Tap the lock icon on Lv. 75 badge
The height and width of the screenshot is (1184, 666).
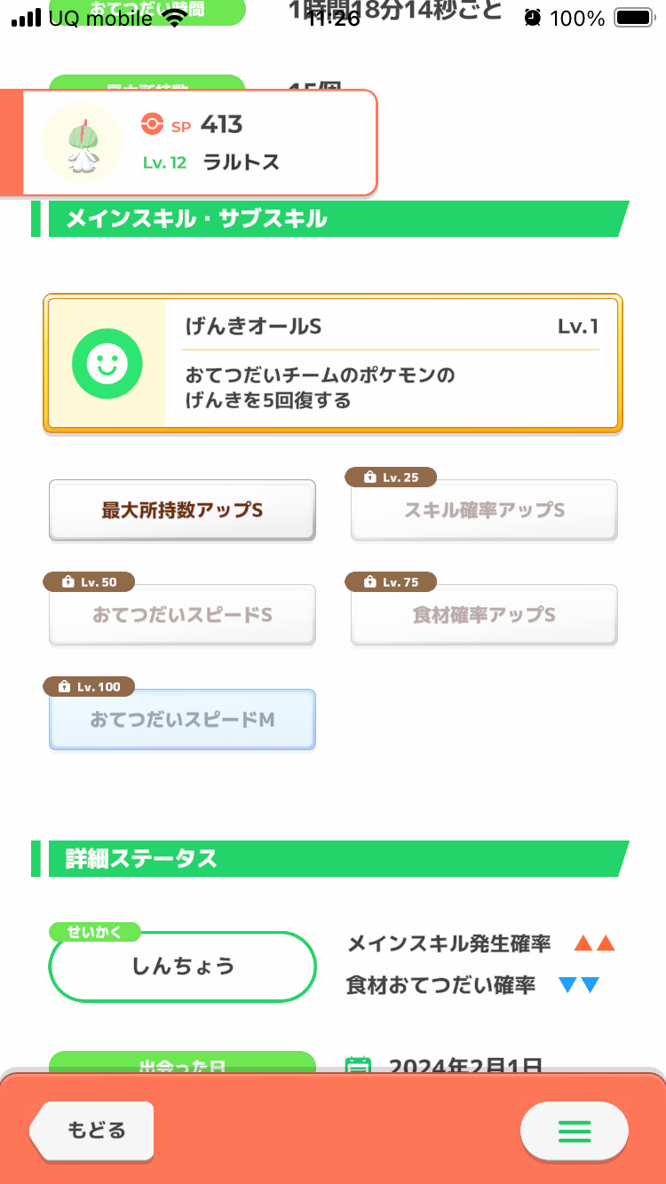pos(369,582)
